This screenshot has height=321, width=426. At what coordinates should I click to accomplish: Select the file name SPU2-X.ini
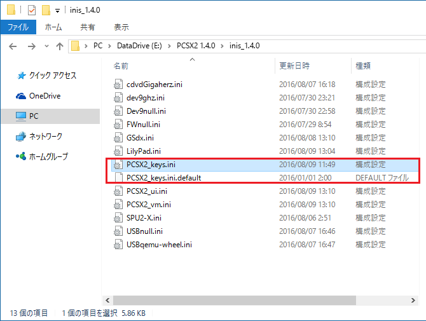point(144,218)
